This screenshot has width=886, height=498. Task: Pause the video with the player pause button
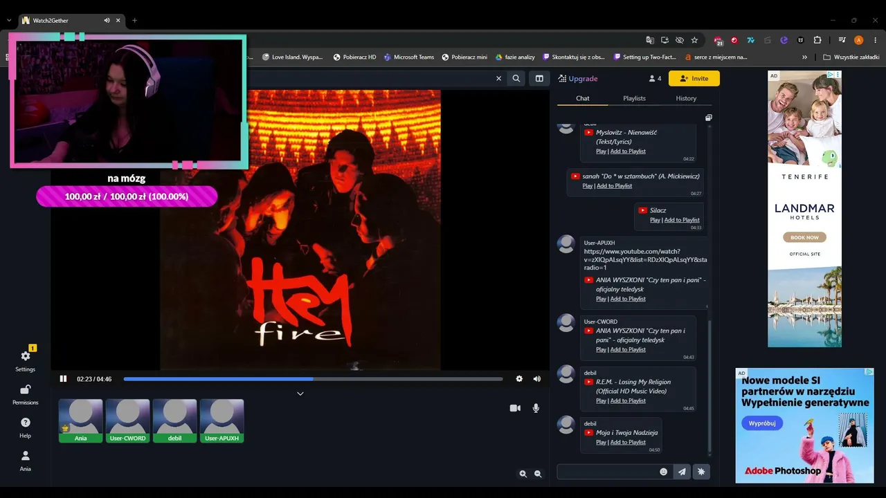coord(63,379)
